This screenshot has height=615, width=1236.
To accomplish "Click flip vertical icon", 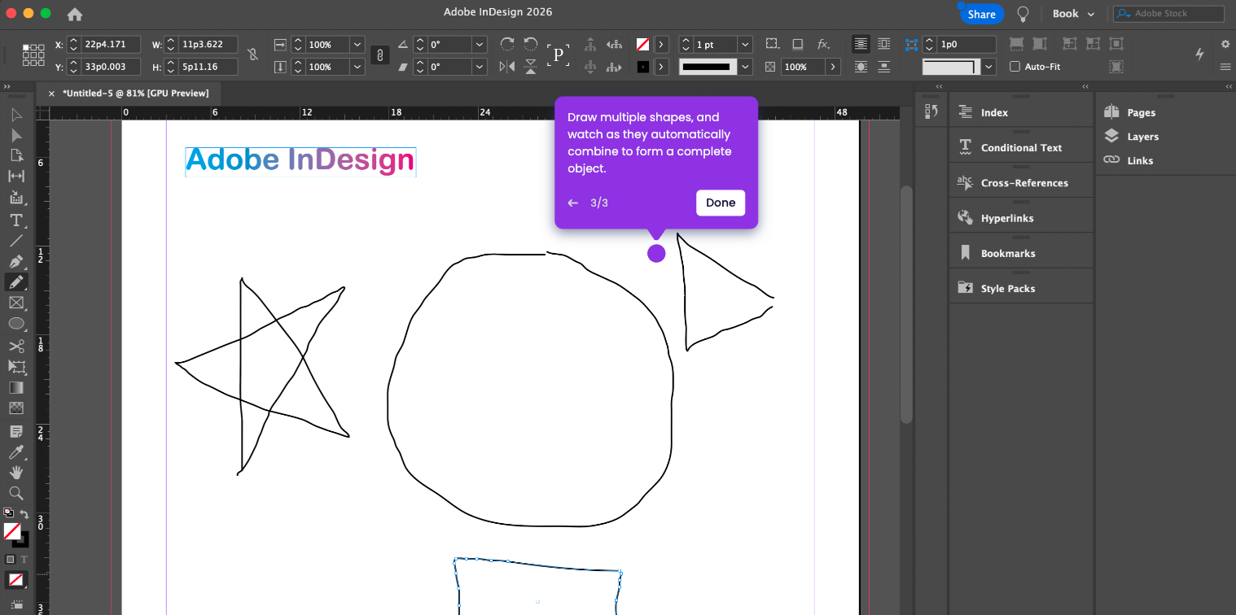I will (531, 67).
